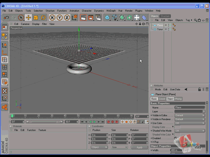Image resolution: width=210 pixels, height=157 pixels.
Task: Click the green Array modeling object icon
Action: pos(129,18)
